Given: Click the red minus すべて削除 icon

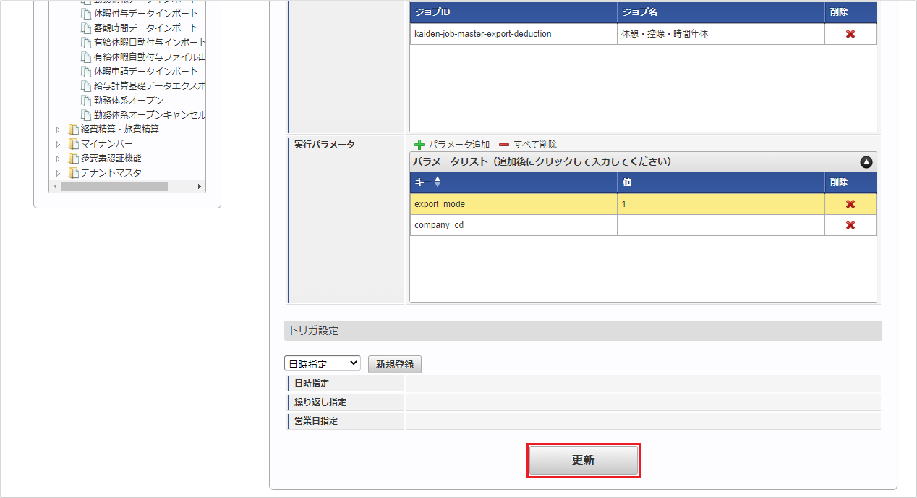Looking at the screenshot, I should [x=504, y=145].
